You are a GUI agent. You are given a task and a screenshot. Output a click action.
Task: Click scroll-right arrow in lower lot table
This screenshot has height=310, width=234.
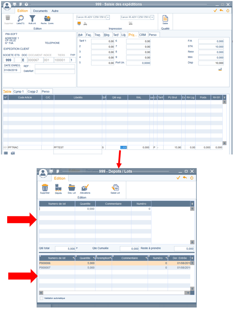point(188,293)
